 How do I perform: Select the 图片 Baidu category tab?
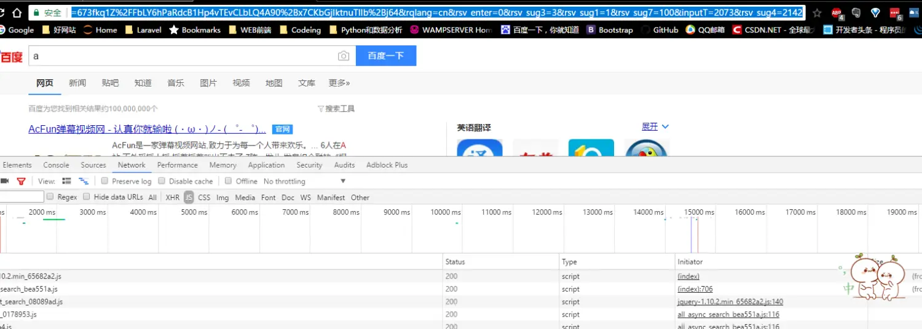point(208,83)
